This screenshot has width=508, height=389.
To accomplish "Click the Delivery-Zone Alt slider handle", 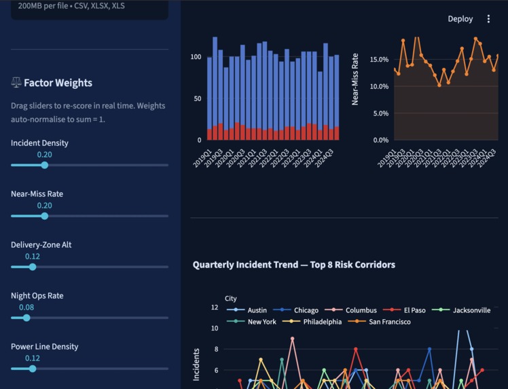I will (33, 267).
